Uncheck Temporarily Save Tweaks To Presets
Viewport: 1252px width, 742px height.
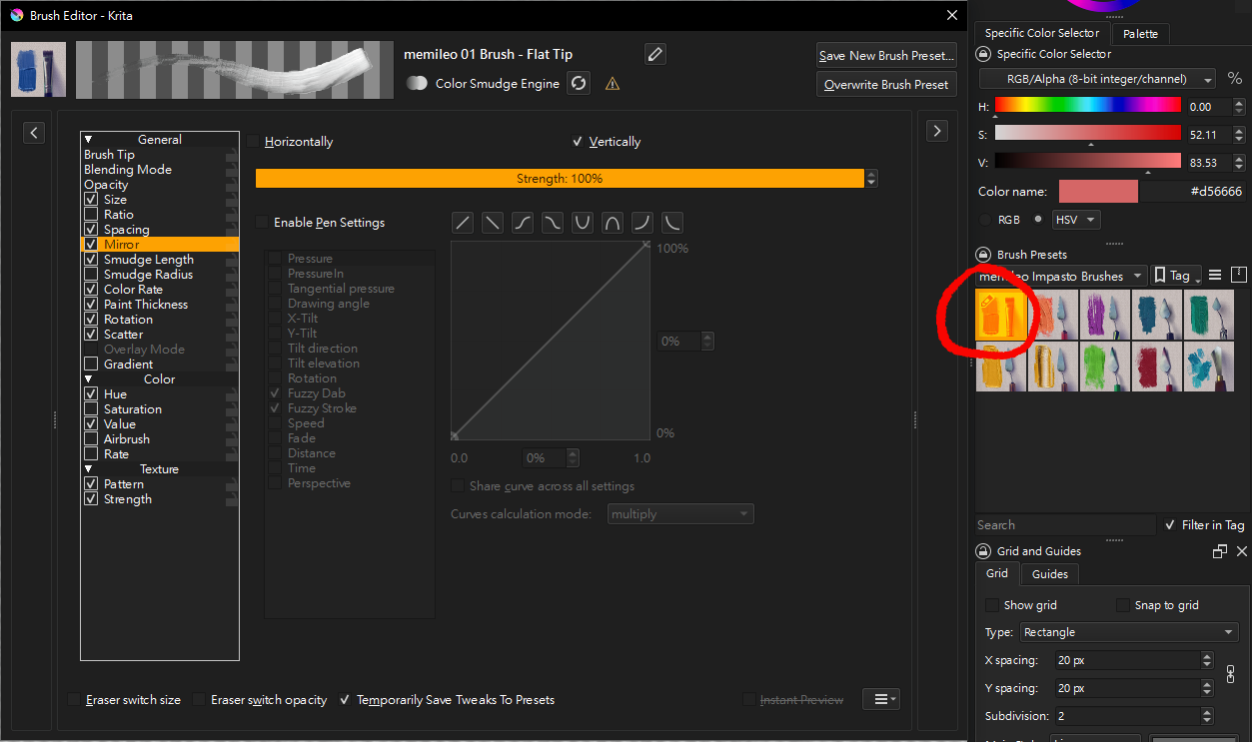pyautogui.click(x=346, y=700)
